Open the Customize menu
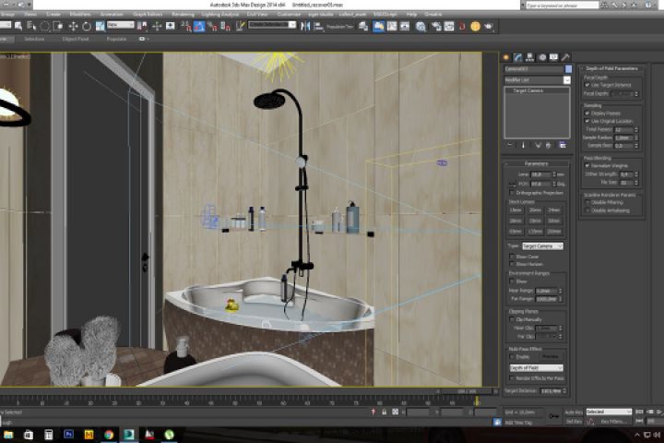Image resolution: width=664 pixels, height=443 pixels. [289, 15]
